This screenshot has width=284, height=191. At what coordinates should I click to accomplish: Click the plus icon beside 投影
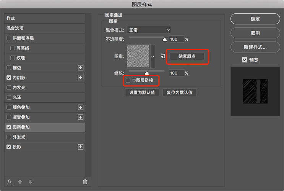pos(81,147)
